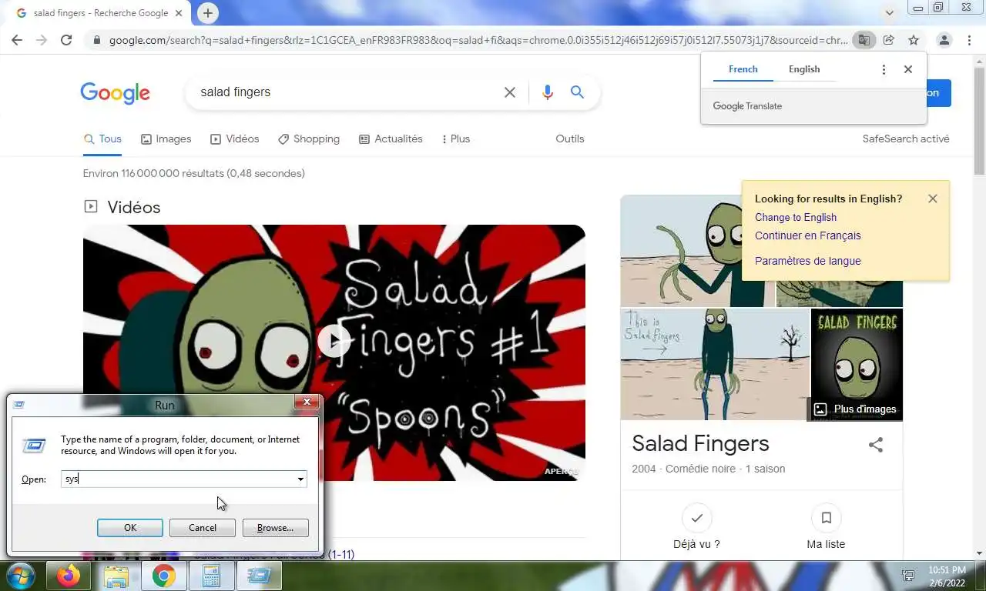Image resolution: width=986 pixels, height=591 pixels.
Task: Submit search with the magnifier icon
Action: click(577, 92)
